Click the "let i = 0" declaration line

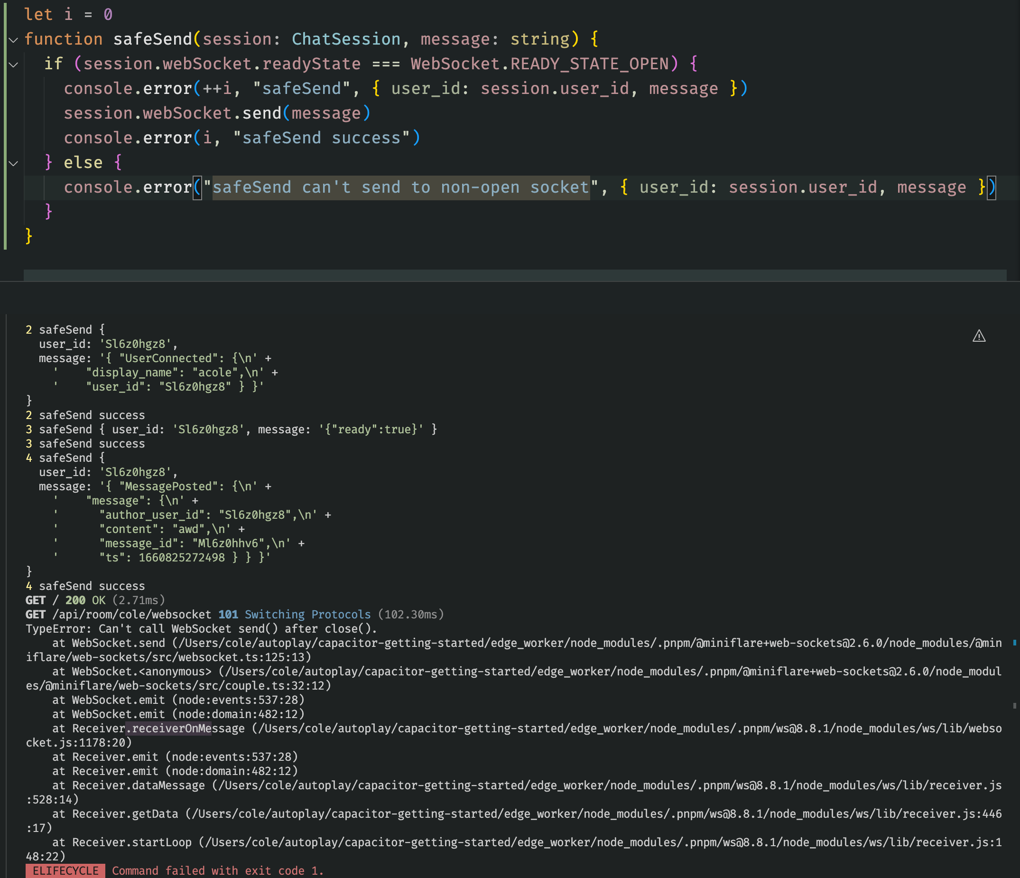coord(68,15)
